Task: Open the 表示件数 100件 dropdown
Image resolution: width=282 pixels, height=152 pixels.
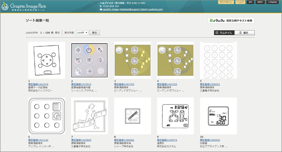Action: tap(82, 33)
